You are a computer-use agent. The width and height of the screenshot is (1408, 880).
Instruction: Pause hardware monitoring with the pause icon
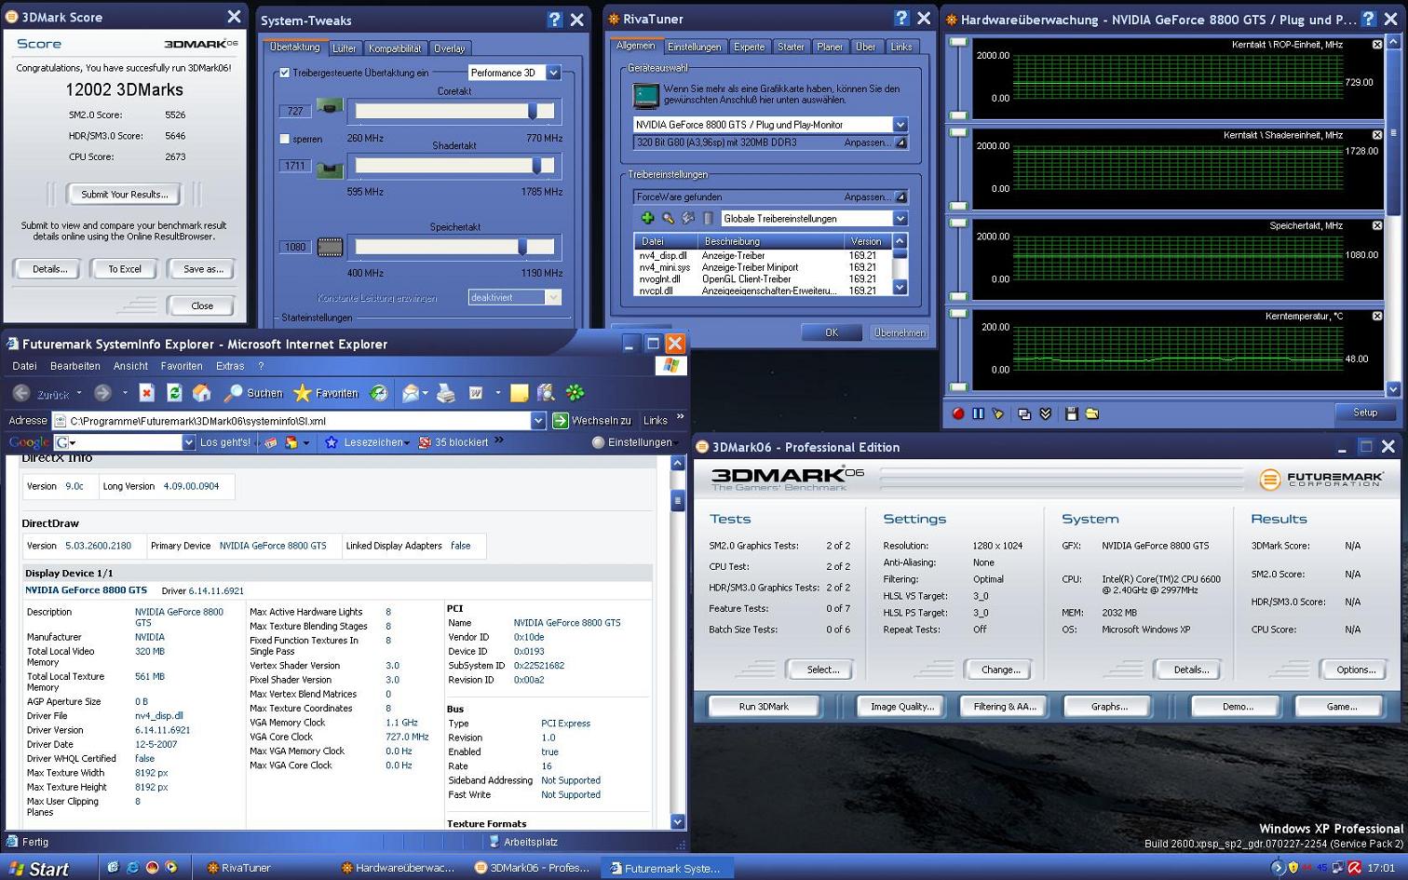[x=978, y=413]
